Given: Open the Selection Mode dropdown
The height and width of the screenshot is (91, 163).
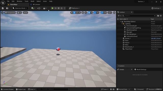Looking at the screenshot, I should [20, 8].
